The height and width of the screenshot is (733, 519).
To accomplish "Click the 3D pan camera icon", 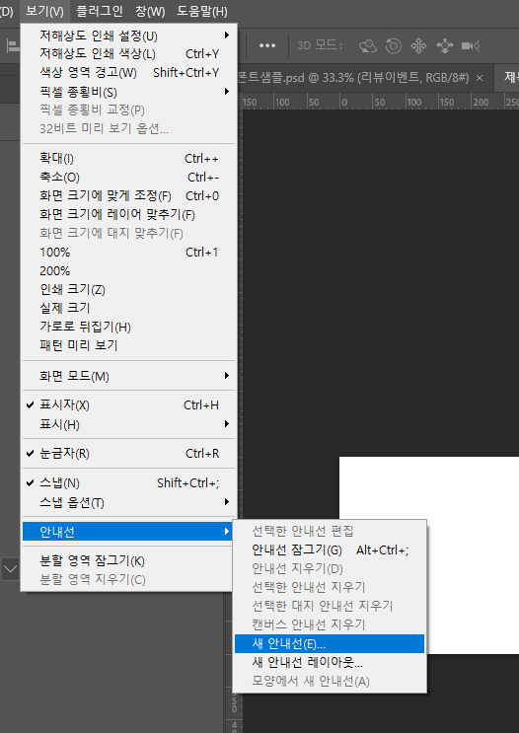I will pos(418,45).
